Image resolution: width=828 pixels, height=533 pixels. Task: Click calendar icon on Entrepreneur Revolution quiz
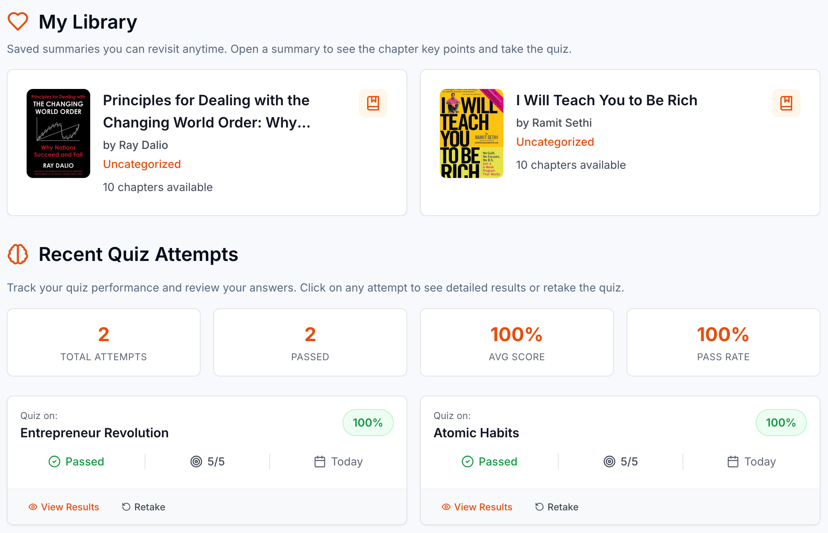pyautogui.click(x=320, y=462)
